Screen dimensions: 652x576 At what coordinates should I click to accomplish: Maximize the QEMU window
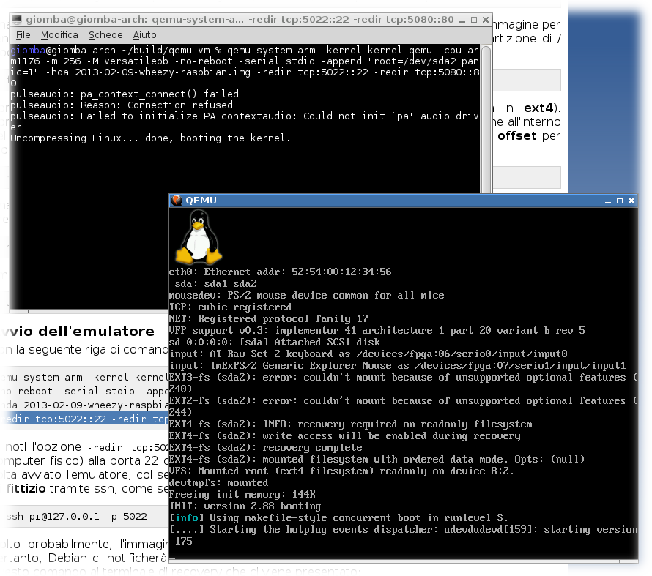[619, 201]
